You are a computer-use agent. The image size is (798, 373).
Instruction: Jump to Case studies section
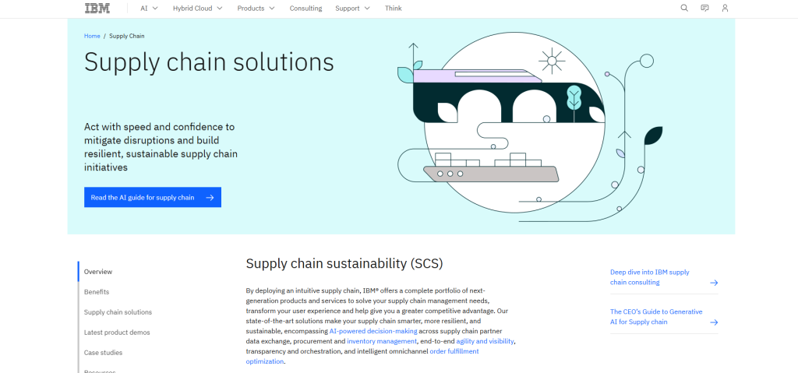pyautogui.click(x=104, y=353)
